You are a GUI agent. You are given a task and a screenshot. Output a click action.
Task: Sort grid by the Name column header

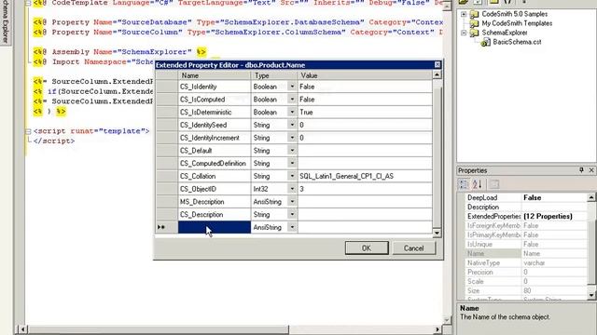coord(215,75)
